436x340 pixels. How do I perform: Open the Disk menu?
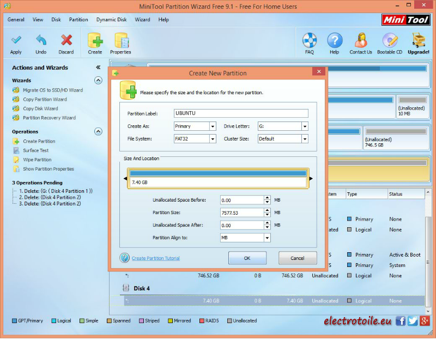[56, 20]
